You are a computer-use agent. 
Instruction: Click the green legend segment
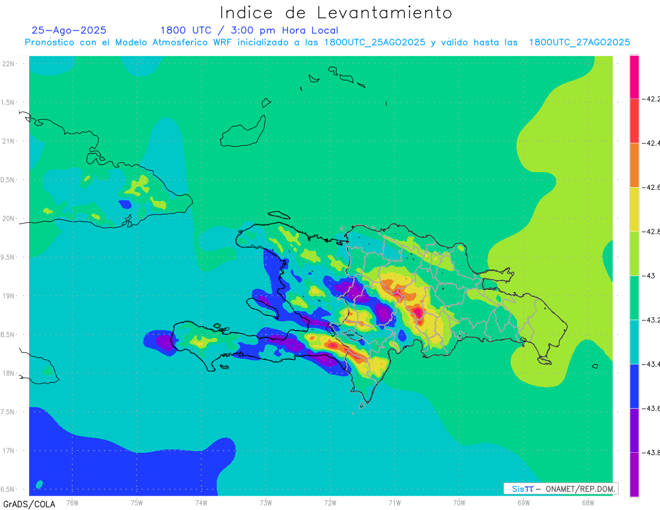pyautogui.click(x=634, y=298)
